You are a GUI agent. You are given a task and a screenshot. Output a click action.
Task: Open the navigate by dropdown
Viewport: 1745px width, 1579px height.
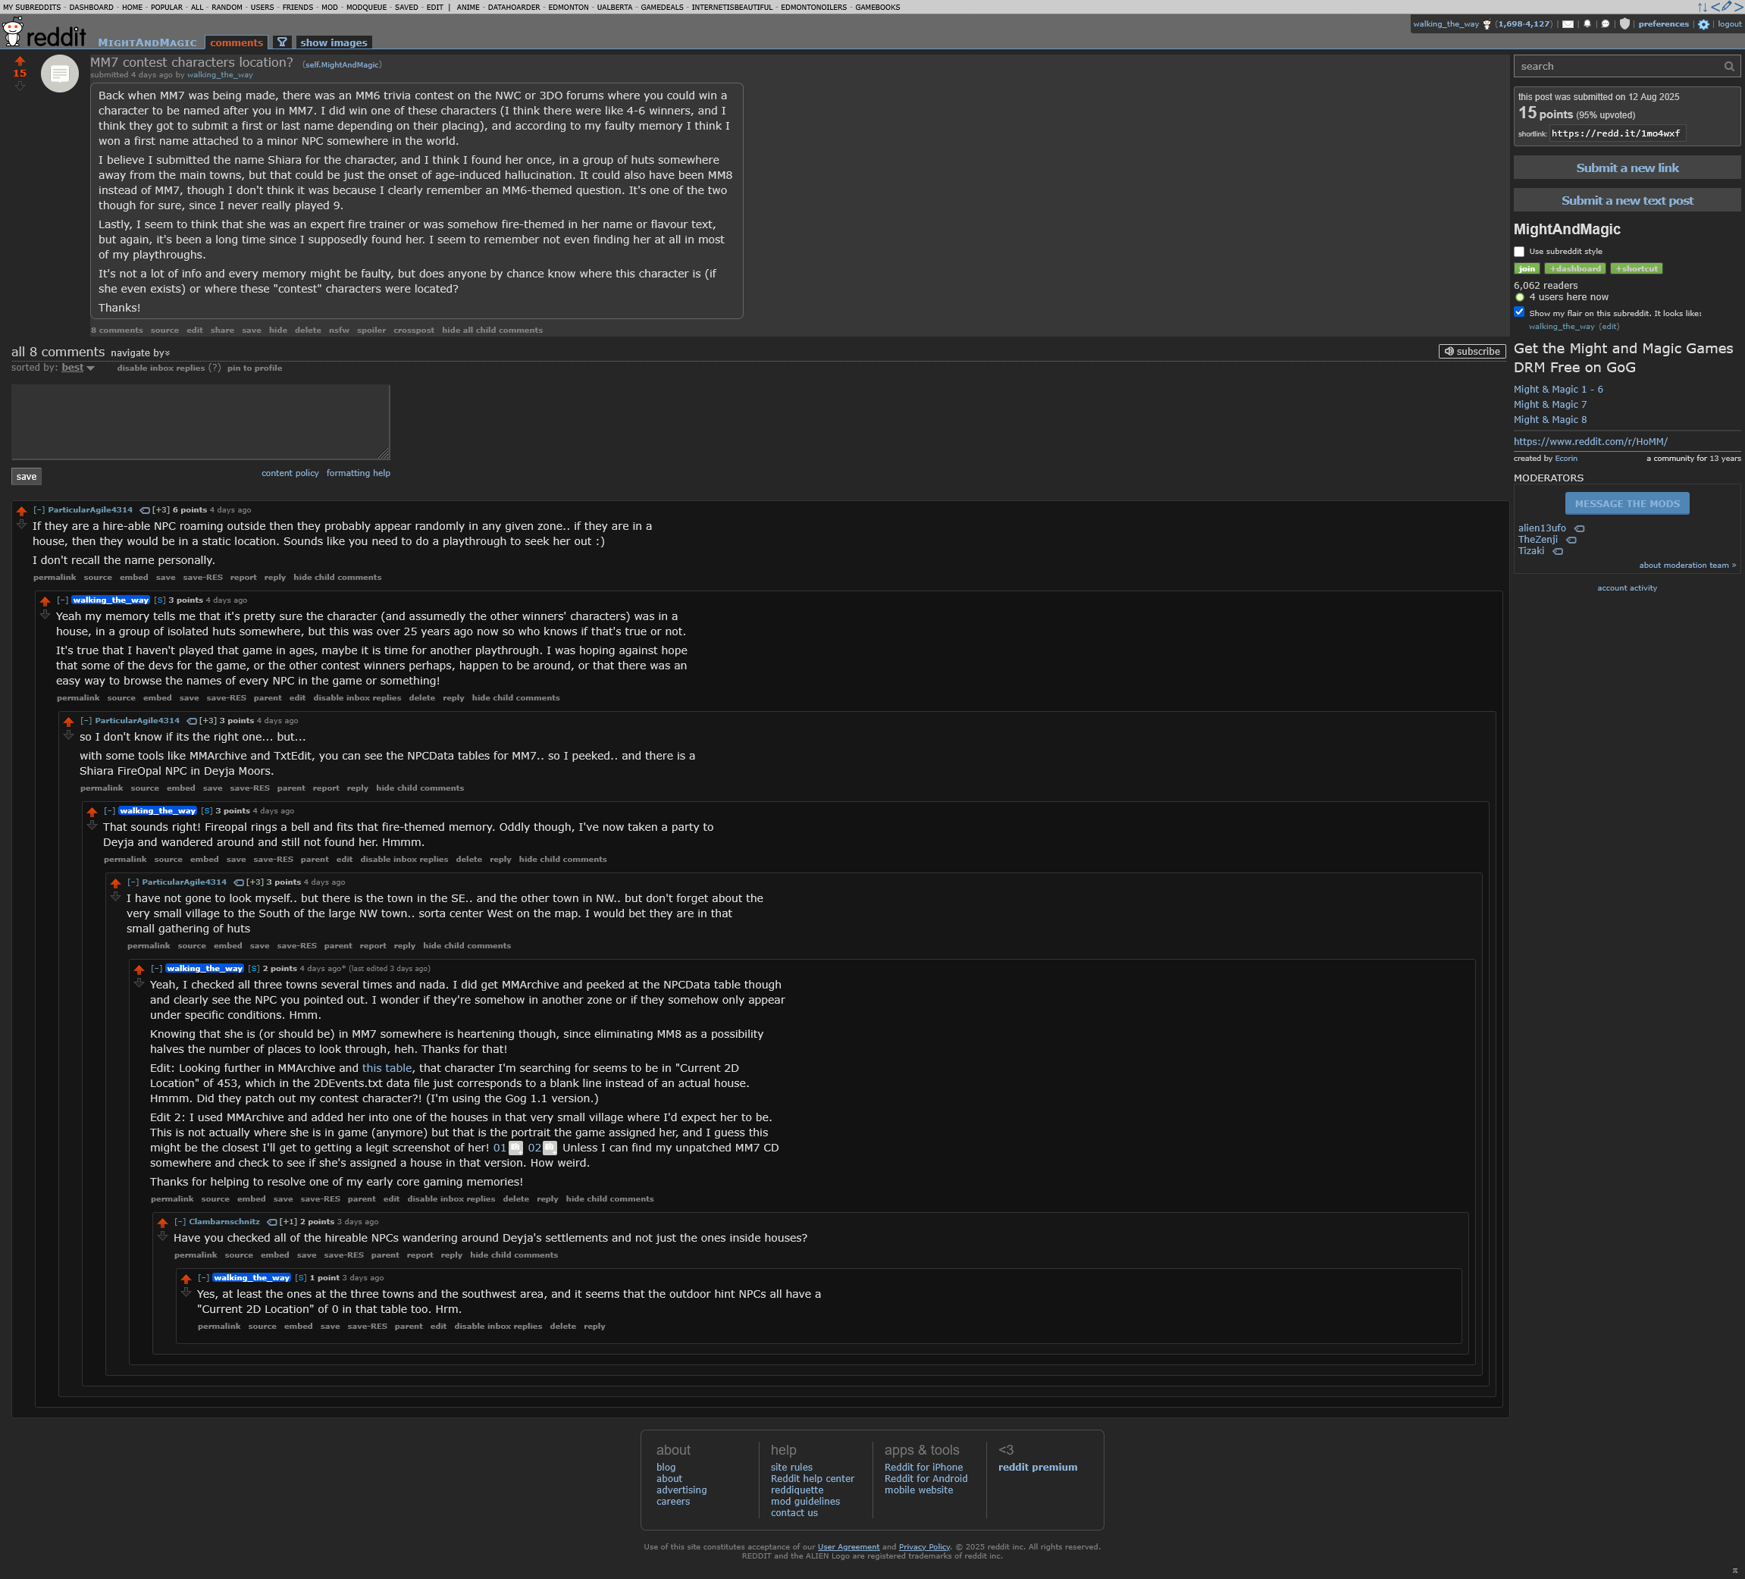pos(140,352)
